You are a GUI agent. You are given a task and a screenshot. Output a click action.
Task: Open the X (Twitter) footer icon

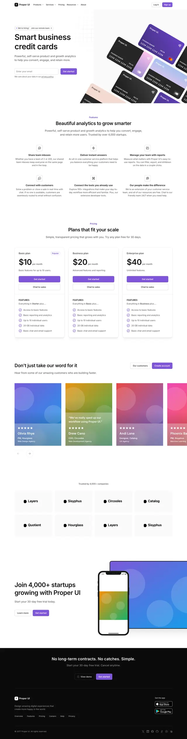pyautogui.click(x=143, y=731)
